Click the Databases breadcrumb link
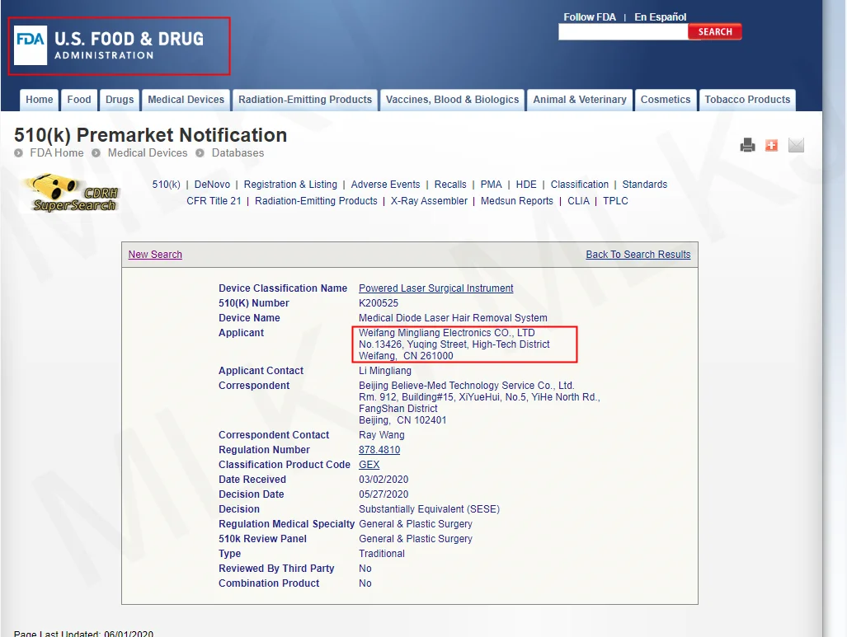847x637 pixels. point(238,152)
